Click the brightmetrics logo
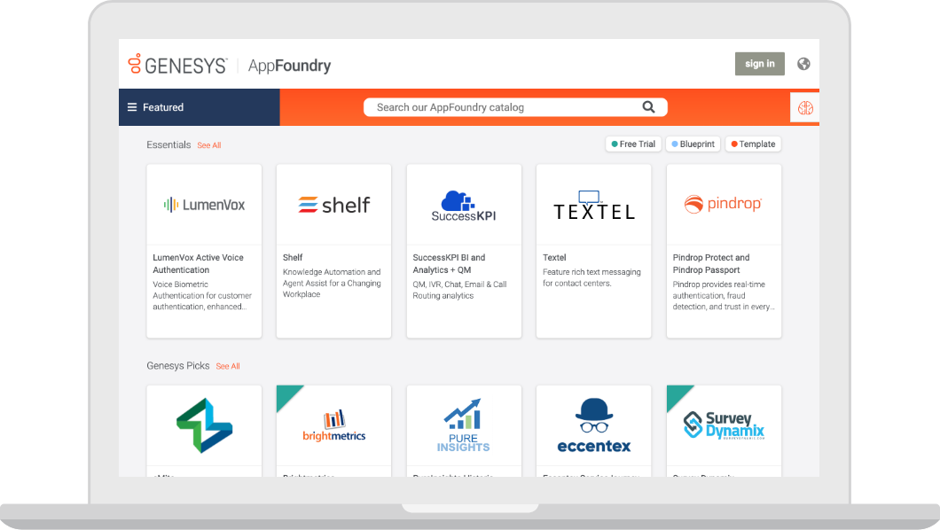940x530 pixels. (334, 425)
